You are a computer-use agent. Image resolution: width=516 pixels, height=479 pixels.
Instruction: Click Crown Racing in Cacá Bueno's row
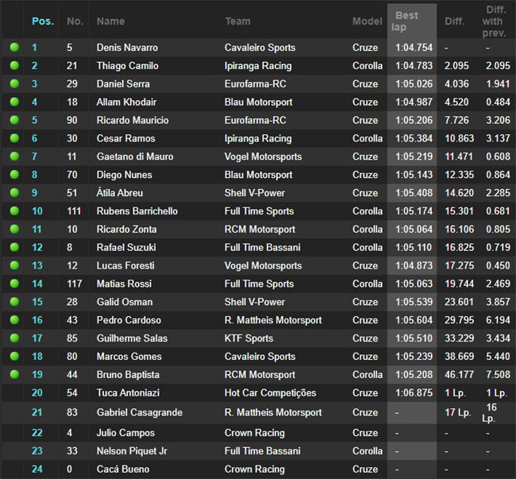click(255, 469)
